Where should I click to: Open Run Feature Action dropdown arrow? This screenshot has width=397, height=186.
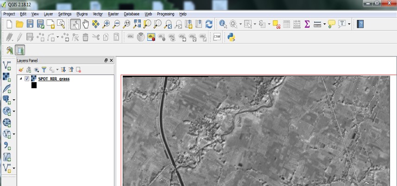(x=240, y=24)
